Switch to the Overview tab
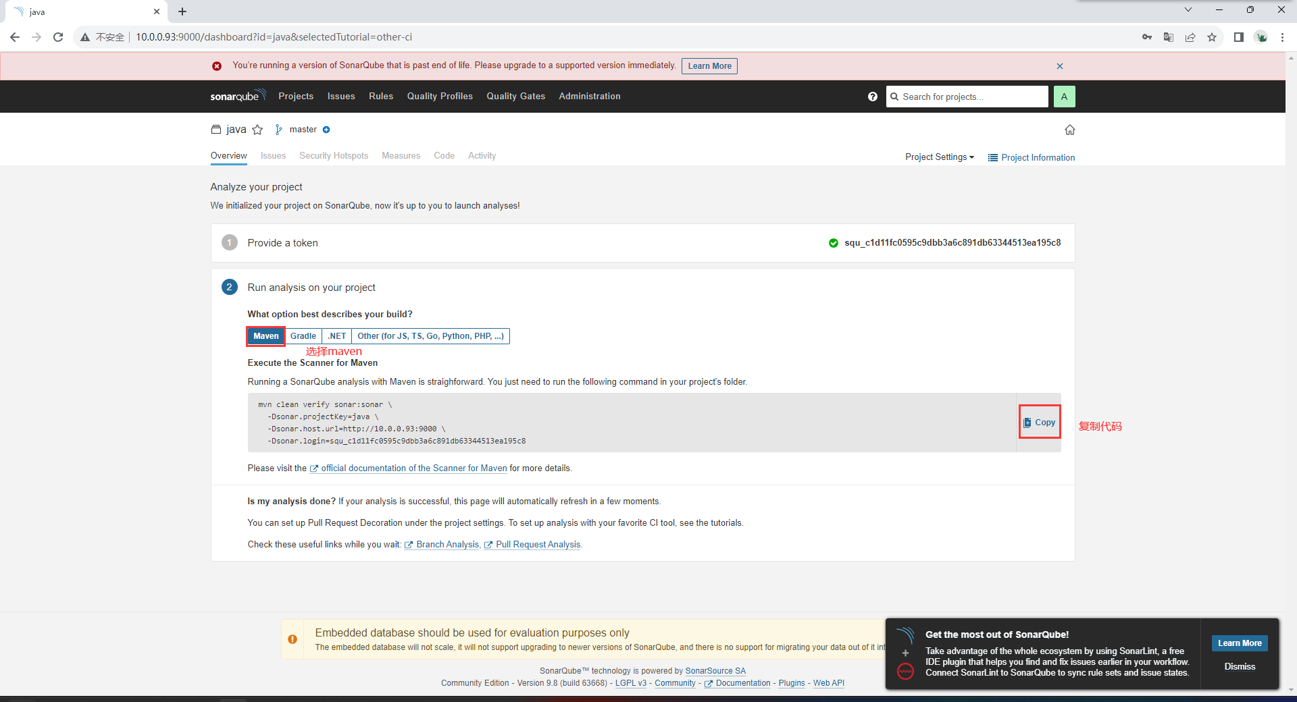The image size is (1297, 702). click(228, 155)
